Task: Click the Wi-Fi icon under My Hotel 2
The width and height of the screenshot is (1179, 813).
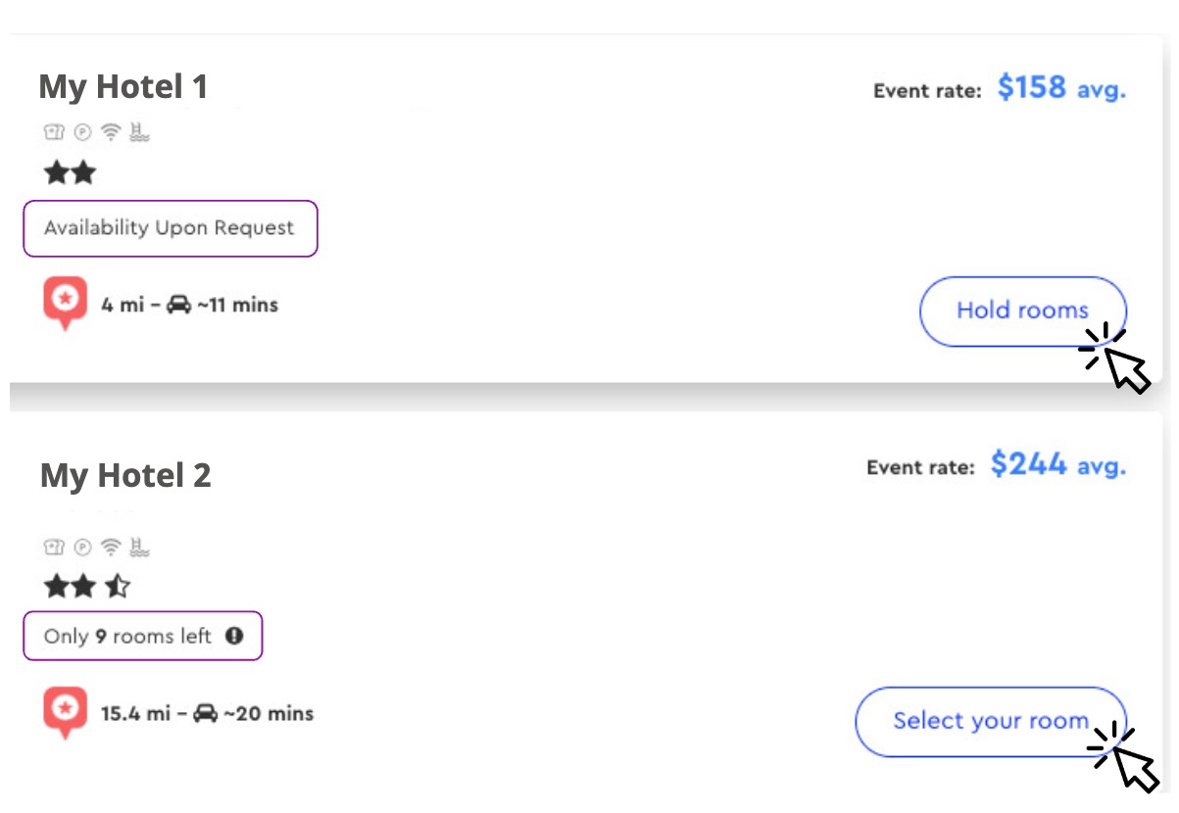Action: coord(112,547)
